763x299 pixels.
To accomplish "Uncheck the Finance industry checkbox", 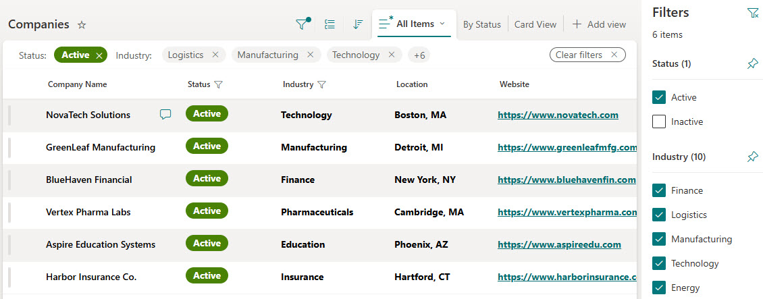I will click(659, 190).
